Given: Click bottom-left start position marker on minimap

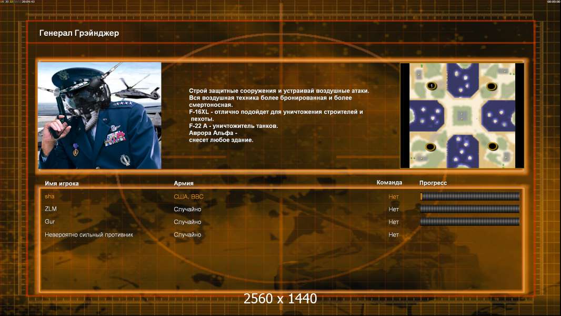Looking at the screenshot, I should click(x=430, y=147).
